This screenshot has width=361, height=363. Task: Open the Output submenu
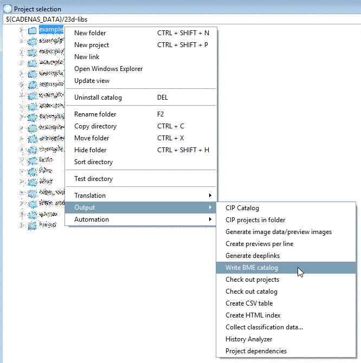pyautogui.click(x=141, y=208)
